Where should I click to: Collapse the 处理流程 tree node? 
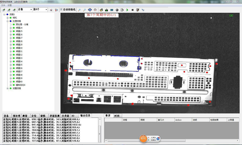tap(7, 21)
